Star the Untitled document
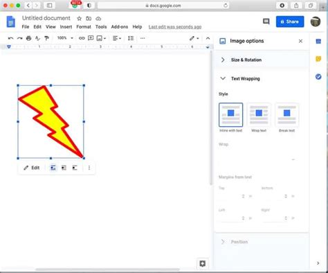This screenshot has height=273, width=328. pyautogui.click(x=79, y=19)
